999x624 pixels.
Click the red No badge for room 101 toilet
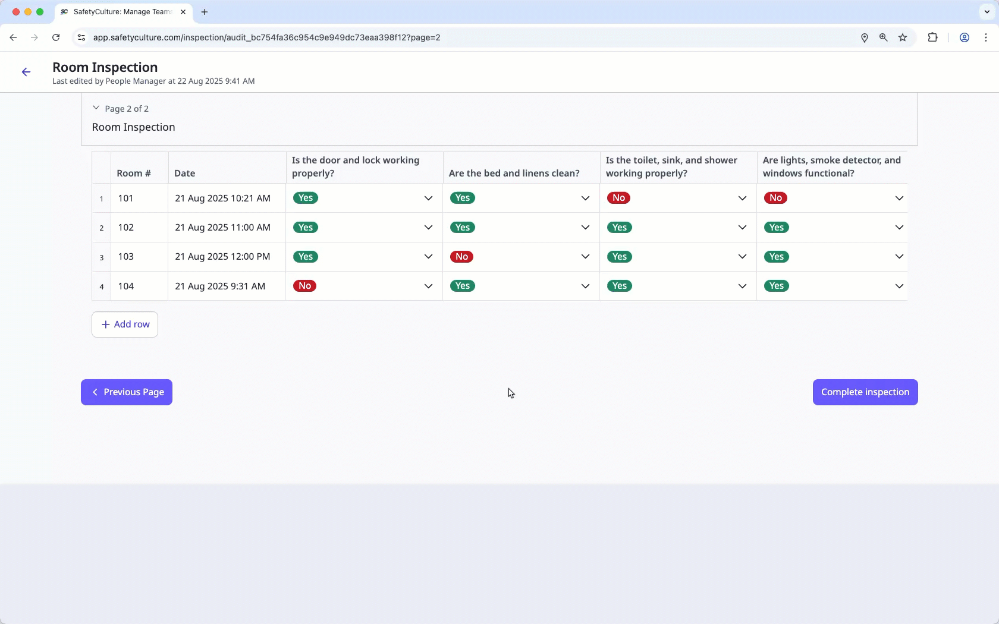tap(618, 198)
